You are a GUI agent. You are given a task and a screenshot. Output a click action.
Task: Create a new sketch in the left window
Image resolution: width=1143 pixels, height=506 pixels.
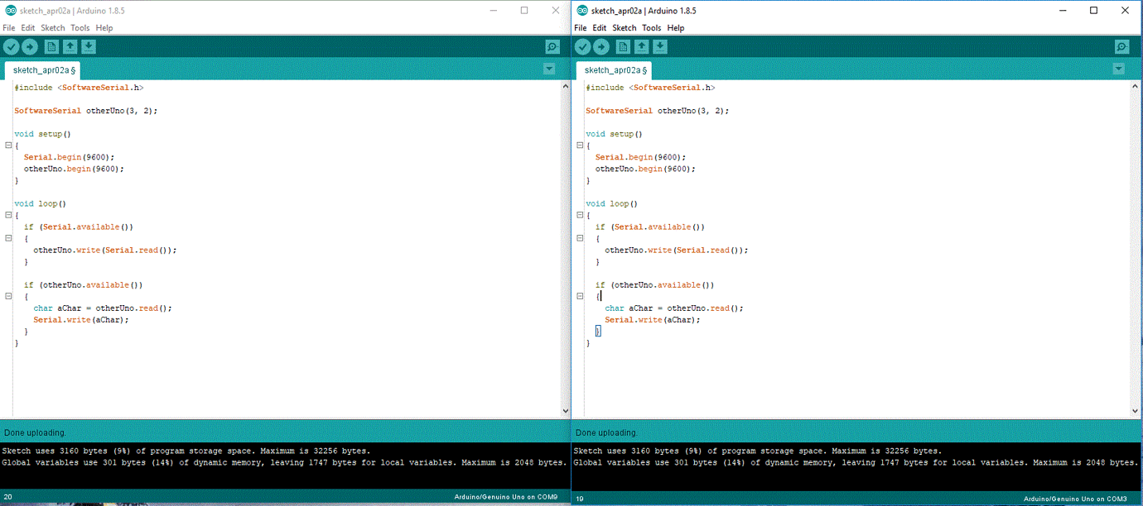click(x=51, y=46)
